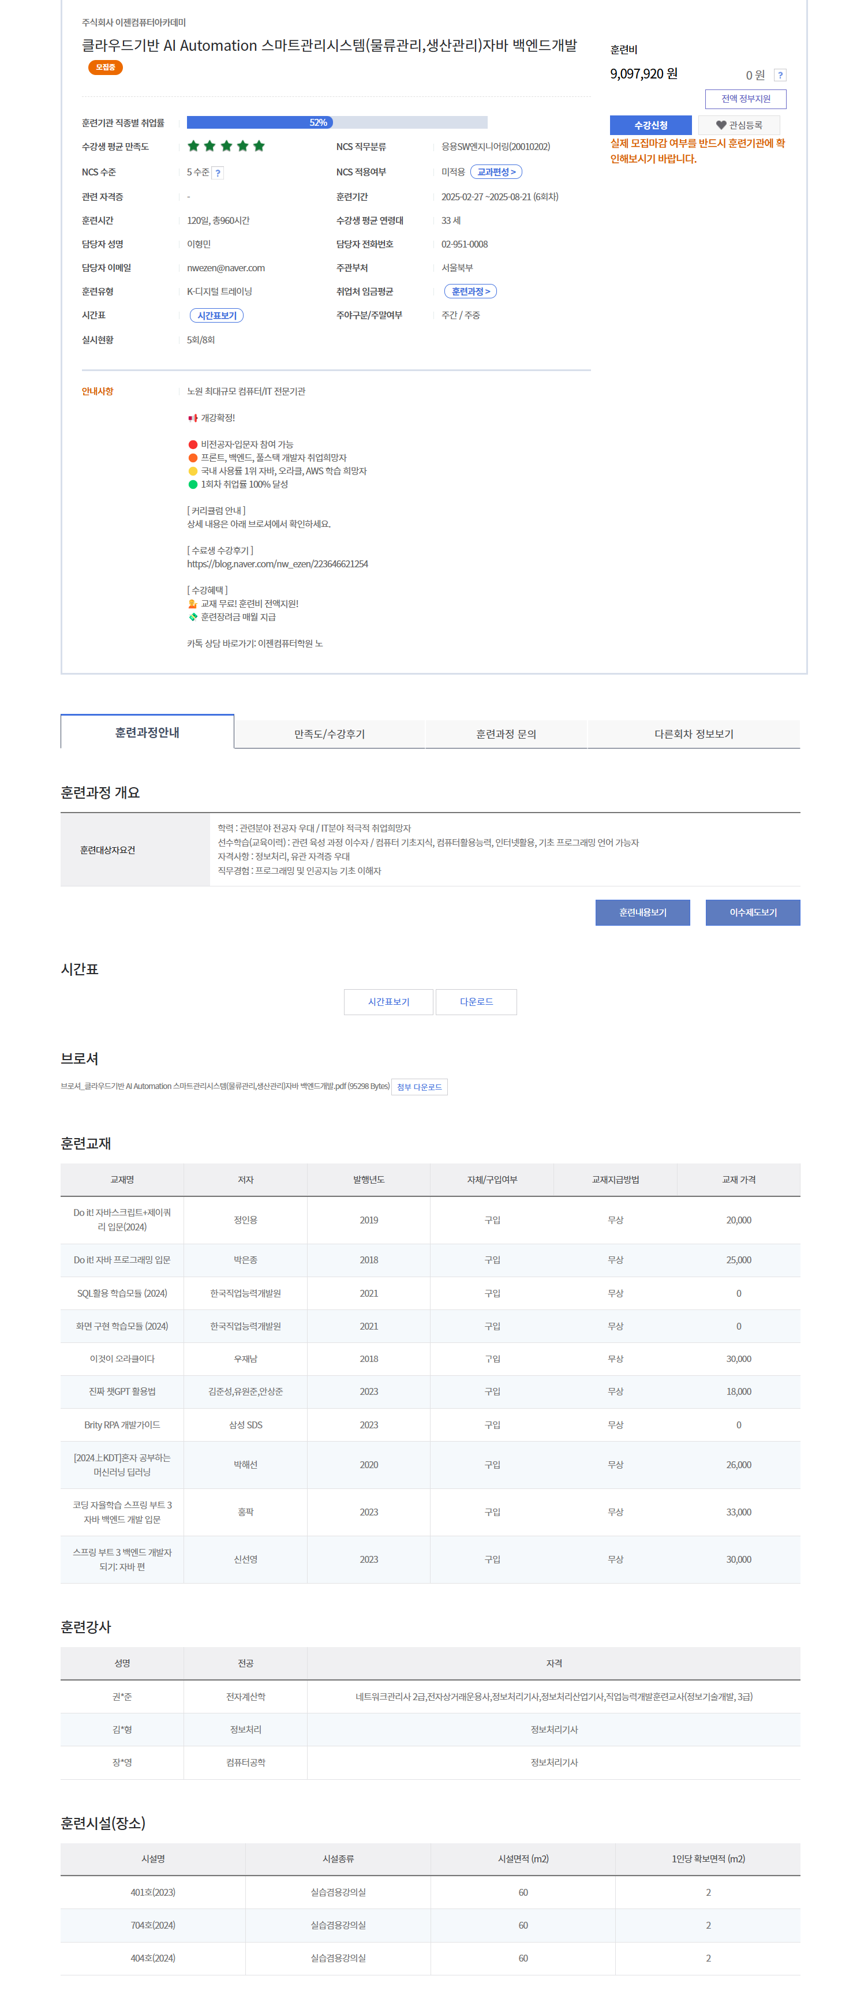
Task: Click the 훈련내용보기 button
Action: pos(642,912)
